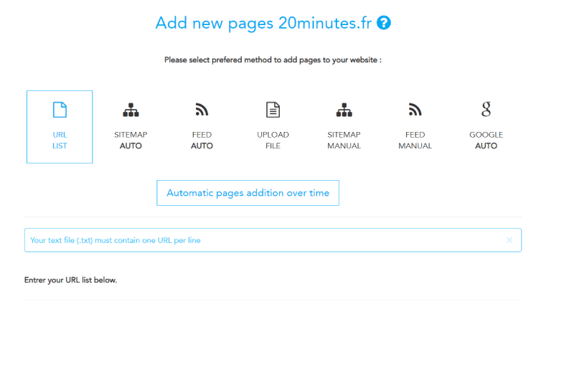Image resolution: width=574 pixels, height=380 pixels.
Task: Open the SITEMAP AUTO method label
Action: click(x=131, y=140)
